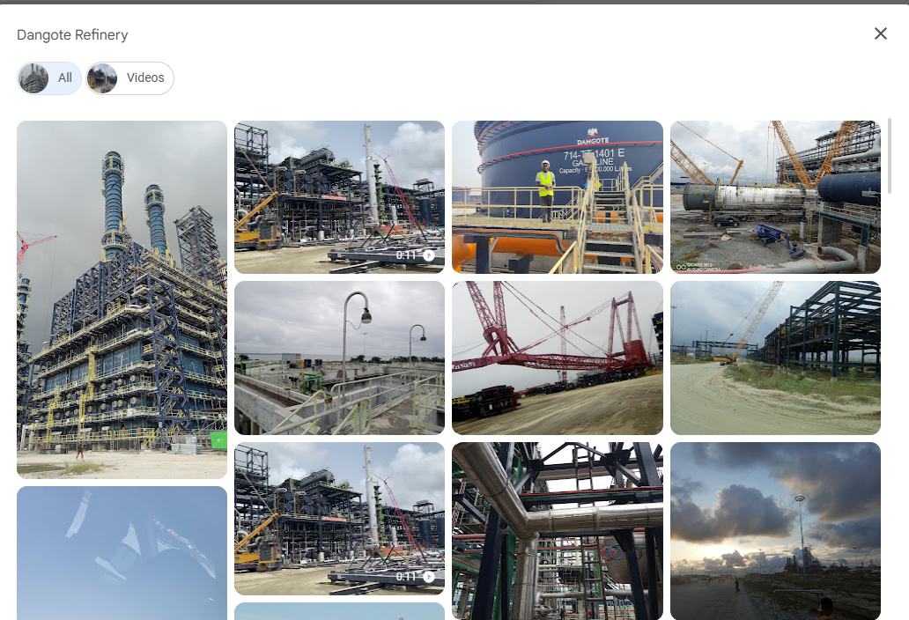The image size is (909, 620).
Task: Click the 0:11 duration label on the first video
Action: click(405, 255)
